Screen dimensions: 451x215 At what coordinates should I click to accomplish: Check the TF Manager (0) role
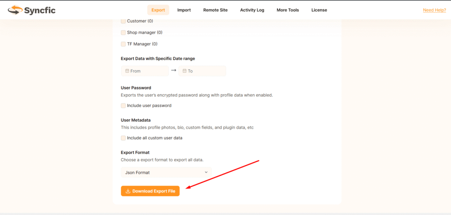click(x=123, y=44)
